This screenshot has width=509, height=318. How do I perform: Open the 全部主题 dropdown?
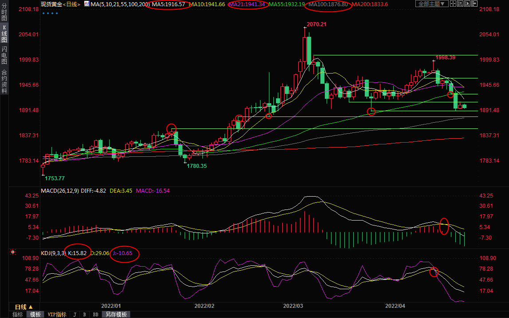(432, 4)
